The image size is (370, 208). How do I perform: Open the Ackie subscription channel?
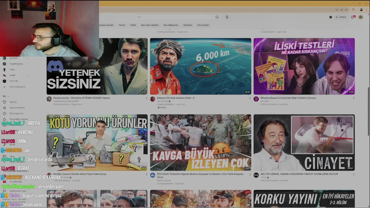(12, 70)
